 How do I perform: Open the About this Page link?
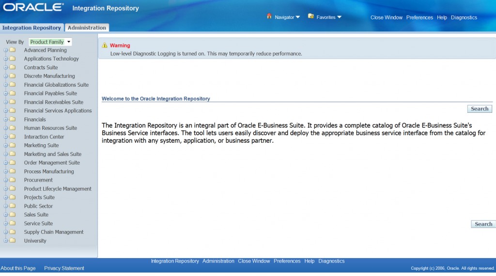[x=18, y=268]
